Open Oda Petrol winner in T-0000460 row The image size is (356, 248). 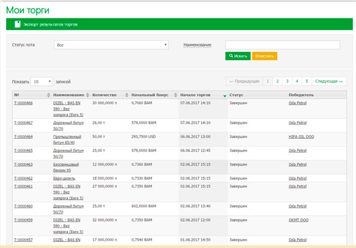pos(297,206)
